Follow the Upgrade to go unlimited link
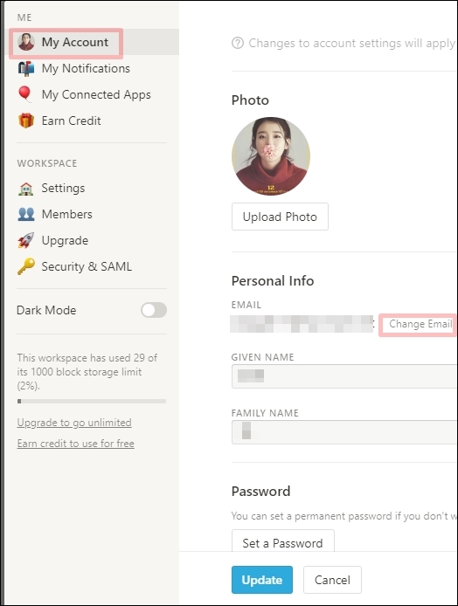 pos(74,423)
